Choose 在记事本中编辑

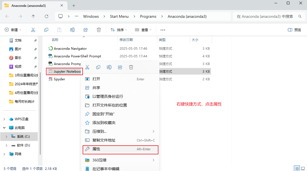120,169
